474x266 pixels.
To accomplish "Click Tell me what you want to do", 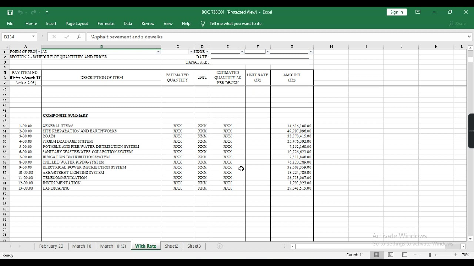I will 236,24.
